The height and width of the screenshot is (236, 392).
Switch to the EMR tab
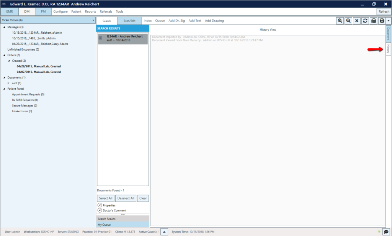[10, 11]
